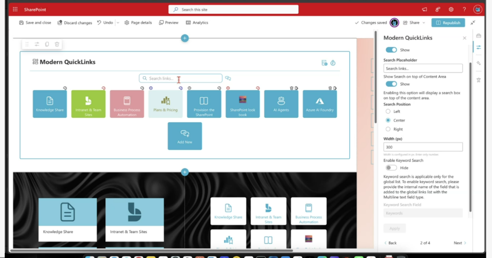Click the circular icon at QuickLinks header far right
The image size is (492, 258).
click(333, 63)
